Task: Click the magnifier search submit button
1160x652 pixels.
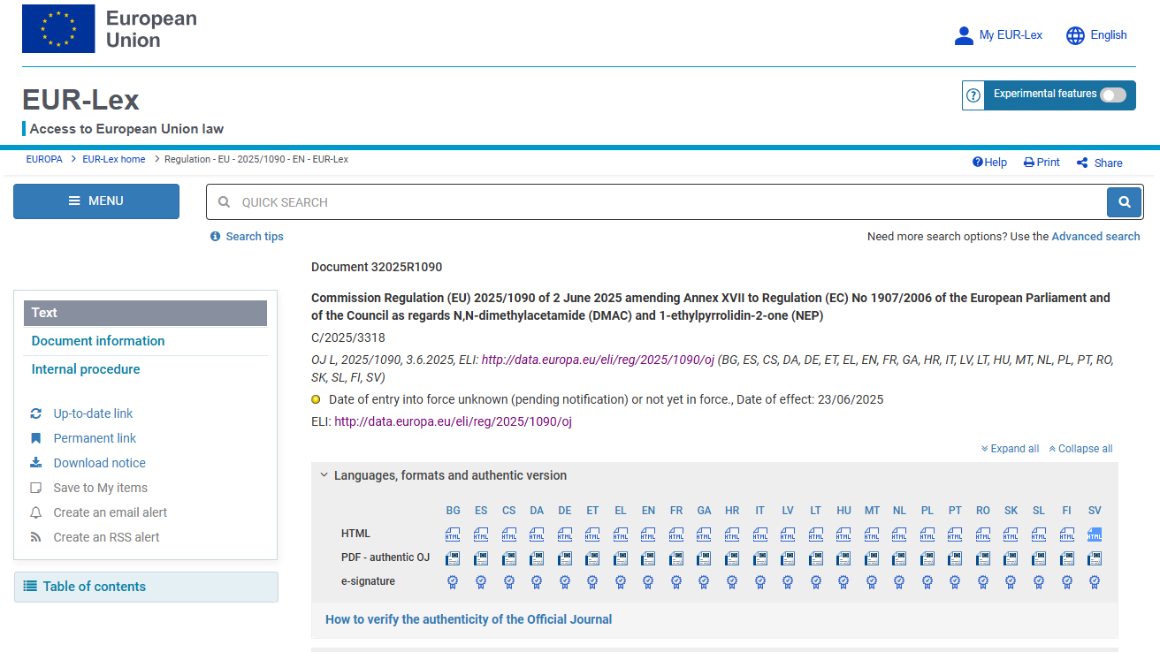Action: [x=1124, y=202]
